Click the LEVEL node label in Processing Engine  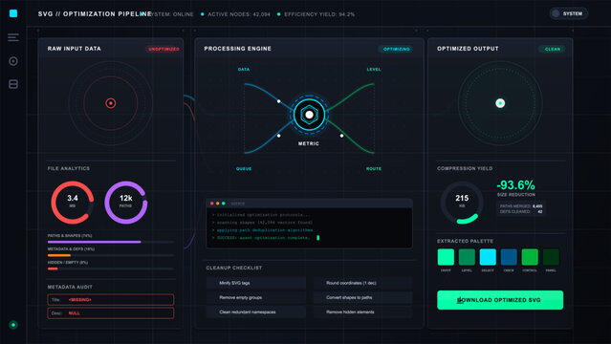click(x=374, y=70)
